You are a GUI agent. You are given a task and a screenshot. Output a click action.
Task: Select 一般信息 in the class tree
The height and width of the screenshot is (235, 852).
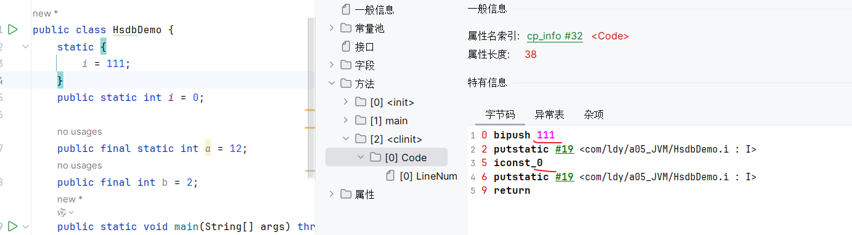(x=375, y=10)
